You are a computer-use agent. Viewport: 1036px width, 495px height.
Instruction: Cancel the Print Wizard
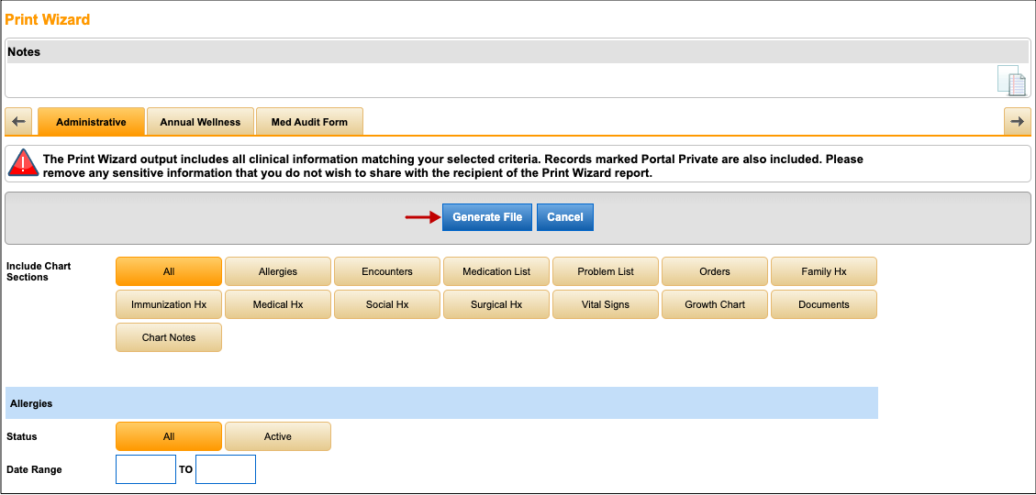[x=565, y=217]
